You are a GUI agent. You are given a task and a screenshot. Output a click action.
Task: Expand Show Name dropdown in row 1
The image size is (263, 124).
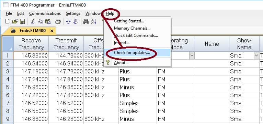(256, 55)
